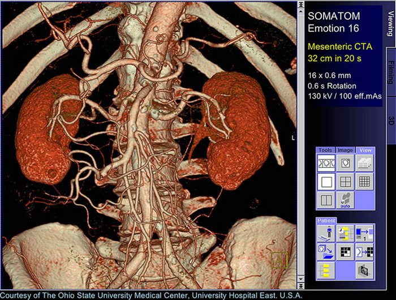Select the stripe layout with three heads
The image size is (396, 300).
click(326, 163)
